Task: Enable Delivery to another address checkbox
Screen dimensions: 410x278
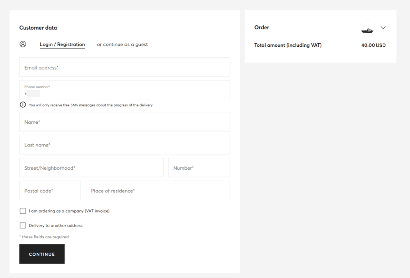Action: [23, 226]
